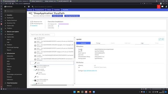Viewport: 168px width, 94px height.
Task: Open the chat icon in the top bar
Action: pyautogui.click(x=162, y=7)
